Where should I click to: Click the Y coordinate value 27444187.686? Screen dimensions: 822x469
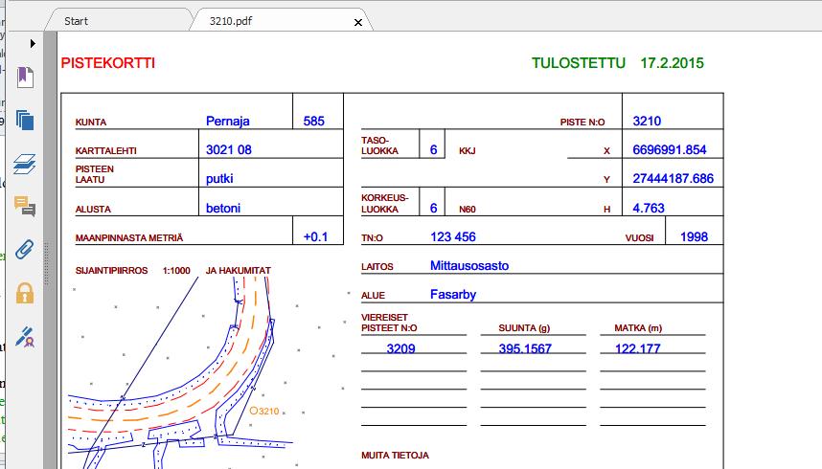(x=674, y=179)
